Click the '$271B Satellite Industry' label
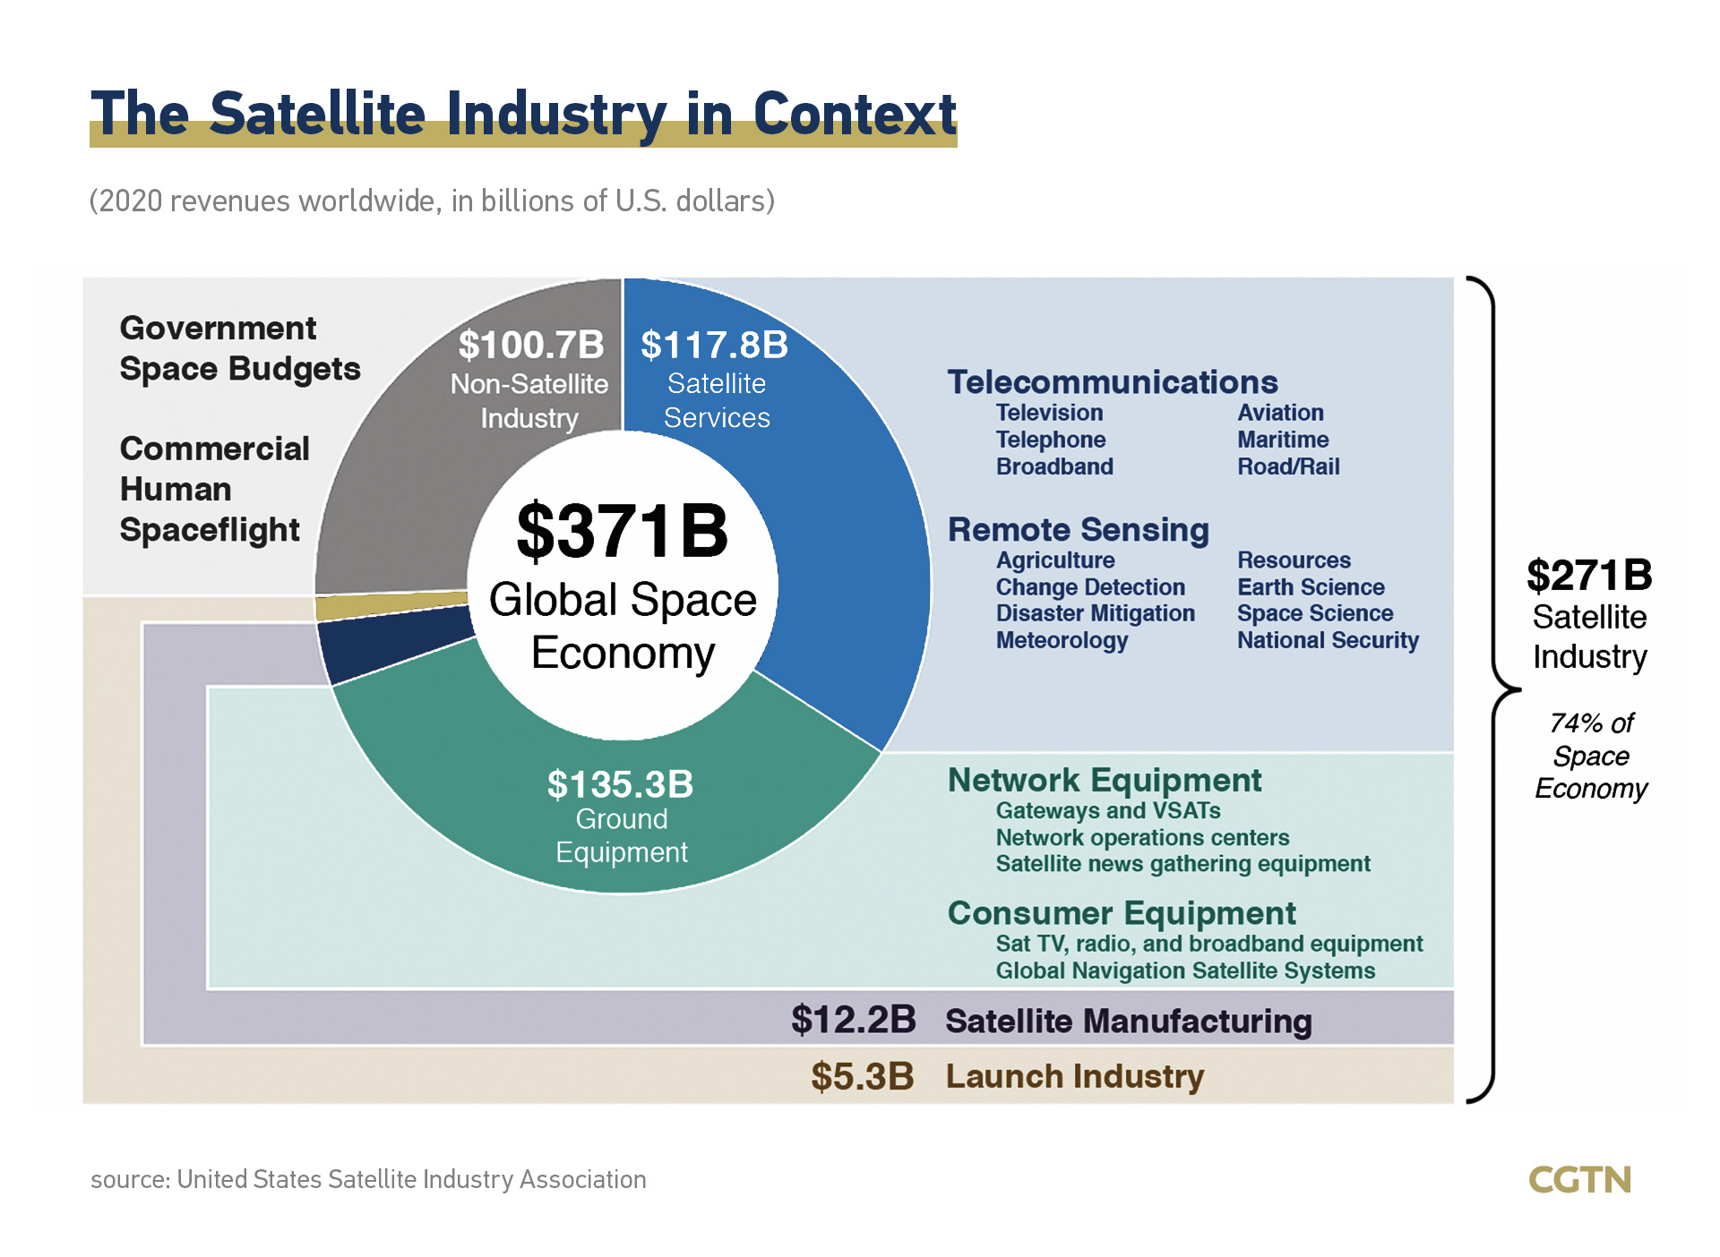The image size is (1720, 1257). pyautogui.click(x=1589, y=615)
